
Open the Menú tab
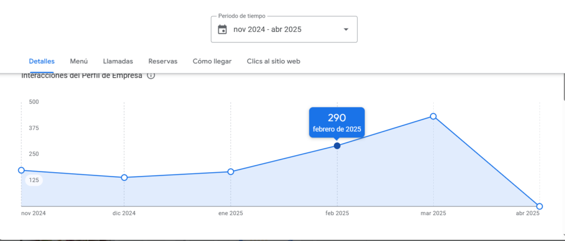tap(79, 61)
